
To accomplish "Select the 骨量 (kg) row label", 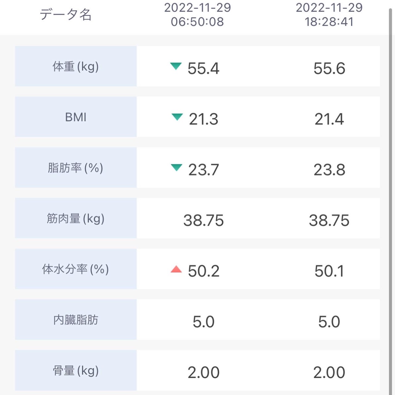I will (76, 370).
